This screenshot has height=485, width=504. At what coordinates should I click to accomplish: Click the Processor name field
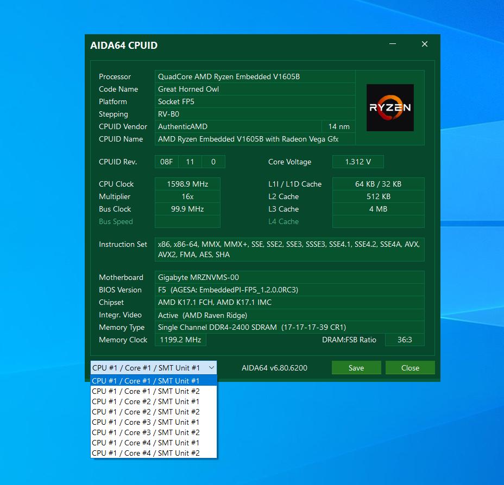point(255,76)
